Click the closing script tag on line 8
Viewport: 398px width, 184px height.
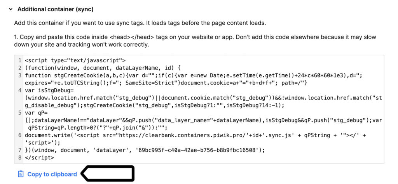pos(39,158)
